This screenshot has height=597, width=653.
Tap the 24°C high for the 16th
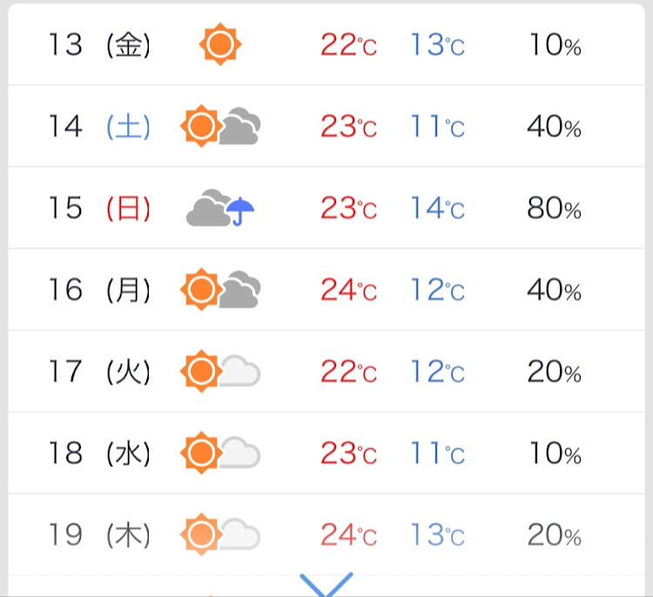pos(349,289)
